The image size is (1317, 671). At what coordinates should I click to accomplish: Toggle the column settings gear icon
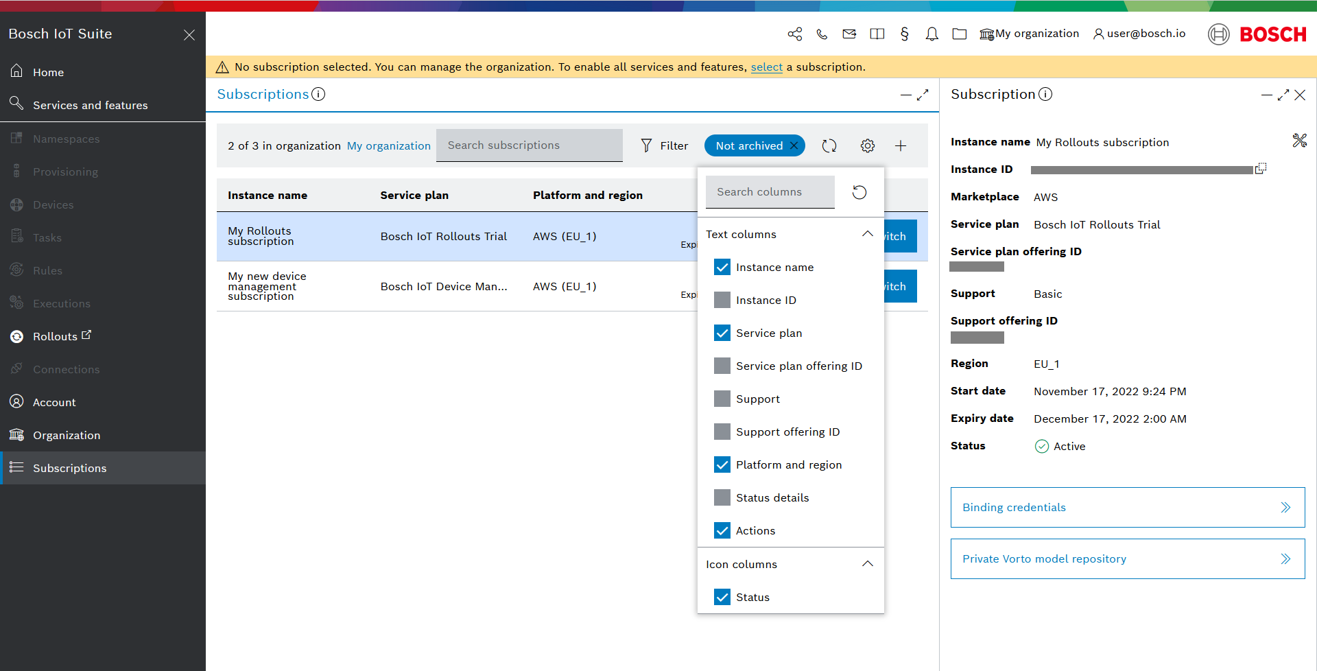(868, 145)
